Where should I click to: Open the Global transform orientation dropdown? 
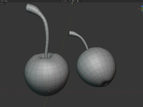pyautogui.click(x=66, y=1)
